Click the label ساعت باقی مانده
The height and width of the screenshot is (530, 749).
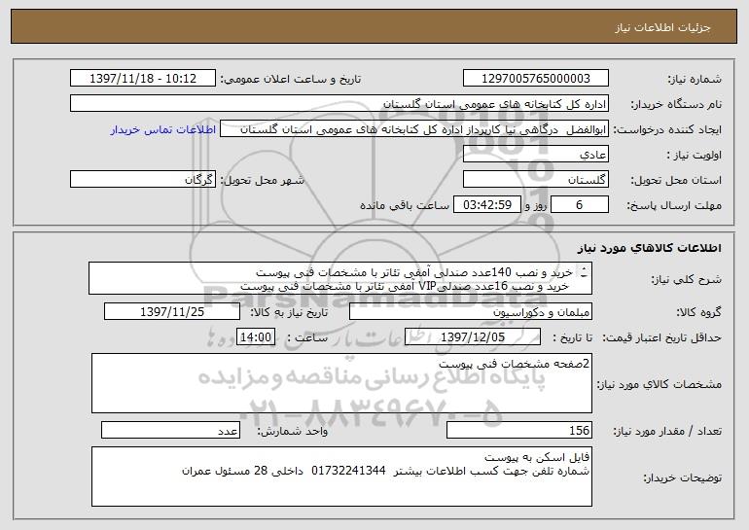[405, 205]
